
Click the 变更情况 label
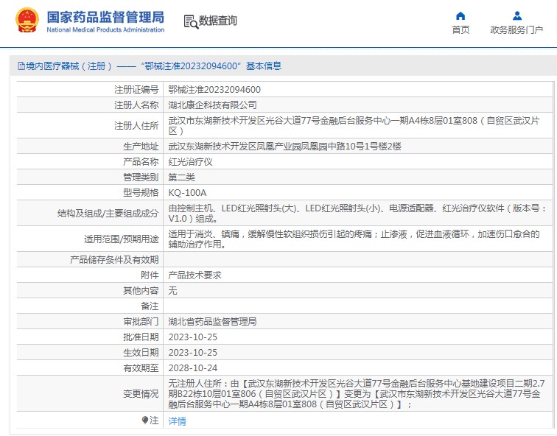click(141, 394)
